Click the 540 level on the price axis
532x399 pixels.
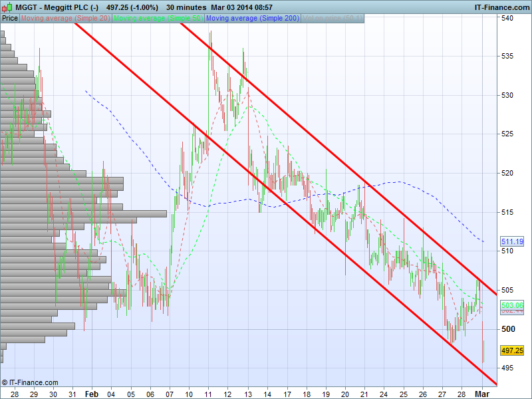click(x=507, y=18)
